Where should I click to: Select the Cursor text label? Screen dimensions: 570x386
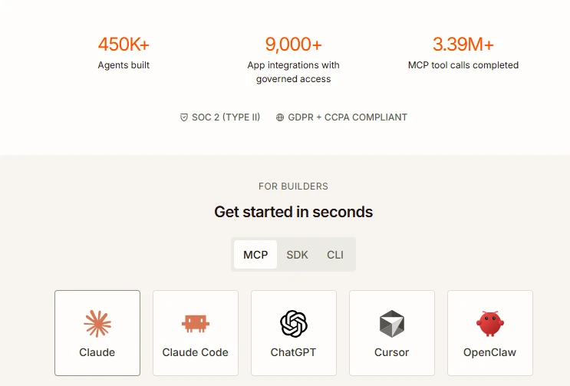pyautogui.click(x=392, y=352)
